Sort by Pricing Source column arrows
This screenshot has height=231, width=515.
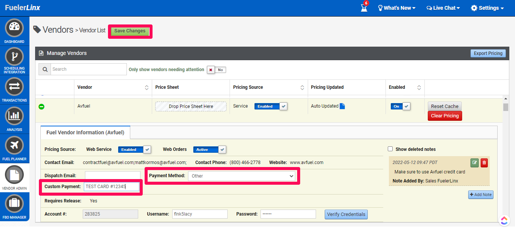302,87
